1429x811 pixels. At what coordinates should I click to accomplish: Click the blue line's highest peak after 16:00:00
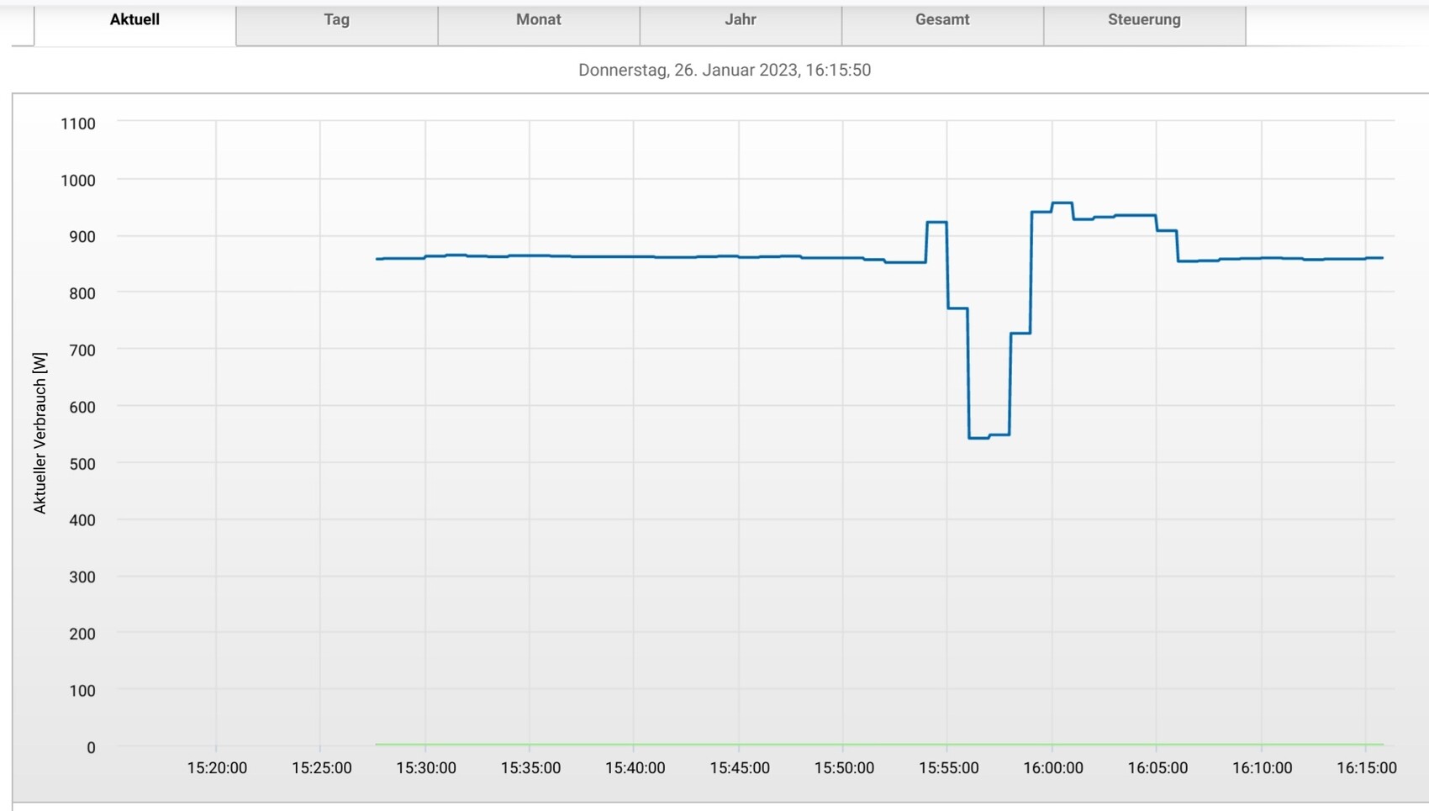point(1062,203)
